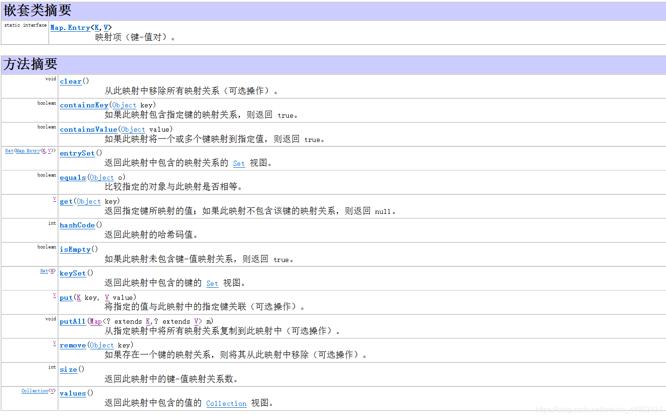
Task: Click description '返回此映射的哈希码值。'
Action: click(x=151, y=234)
